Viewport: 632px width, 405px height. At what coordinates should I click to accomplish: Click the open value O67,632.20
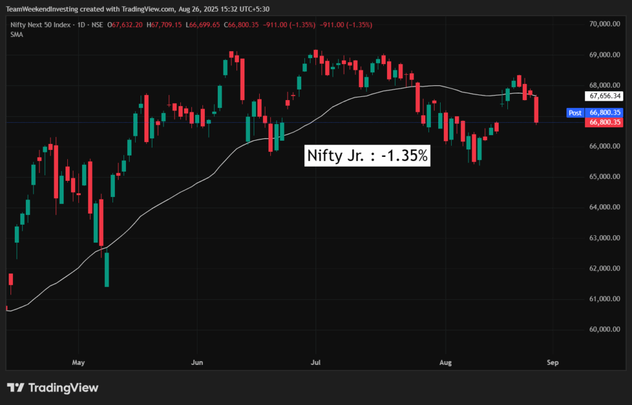click(125, 25)
